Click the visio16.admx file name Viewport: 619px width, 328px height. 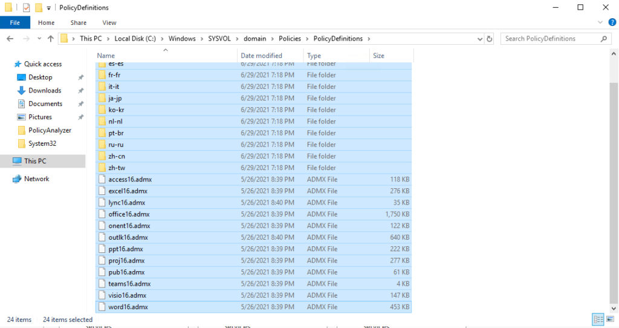tap(127, 295)
